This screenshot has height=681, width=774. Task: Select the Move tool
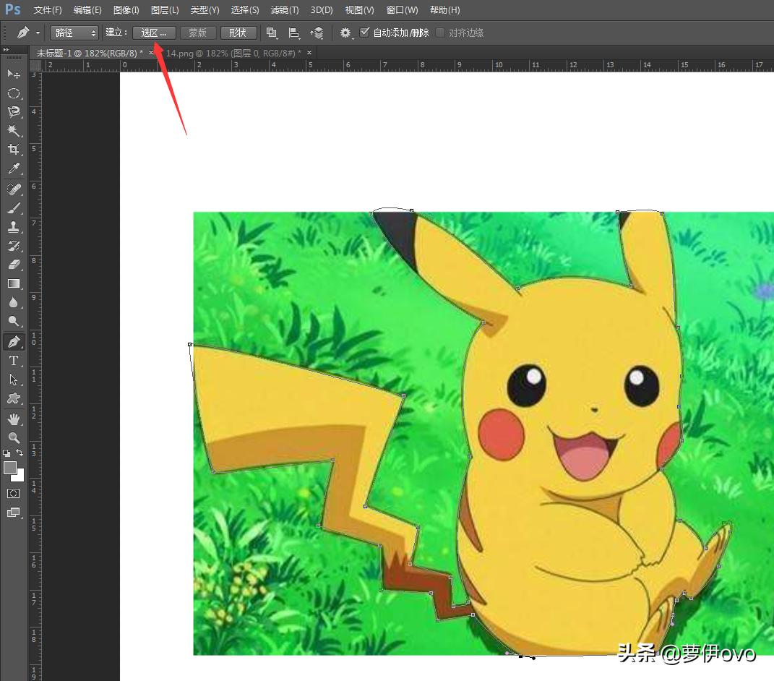[x=13, y=74]
